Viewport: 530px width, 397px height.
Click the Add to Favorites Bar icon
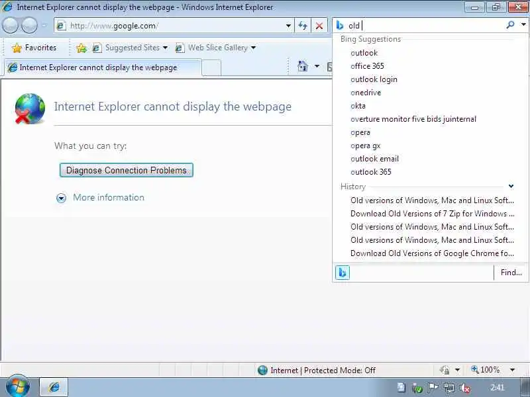pos(81,48)
